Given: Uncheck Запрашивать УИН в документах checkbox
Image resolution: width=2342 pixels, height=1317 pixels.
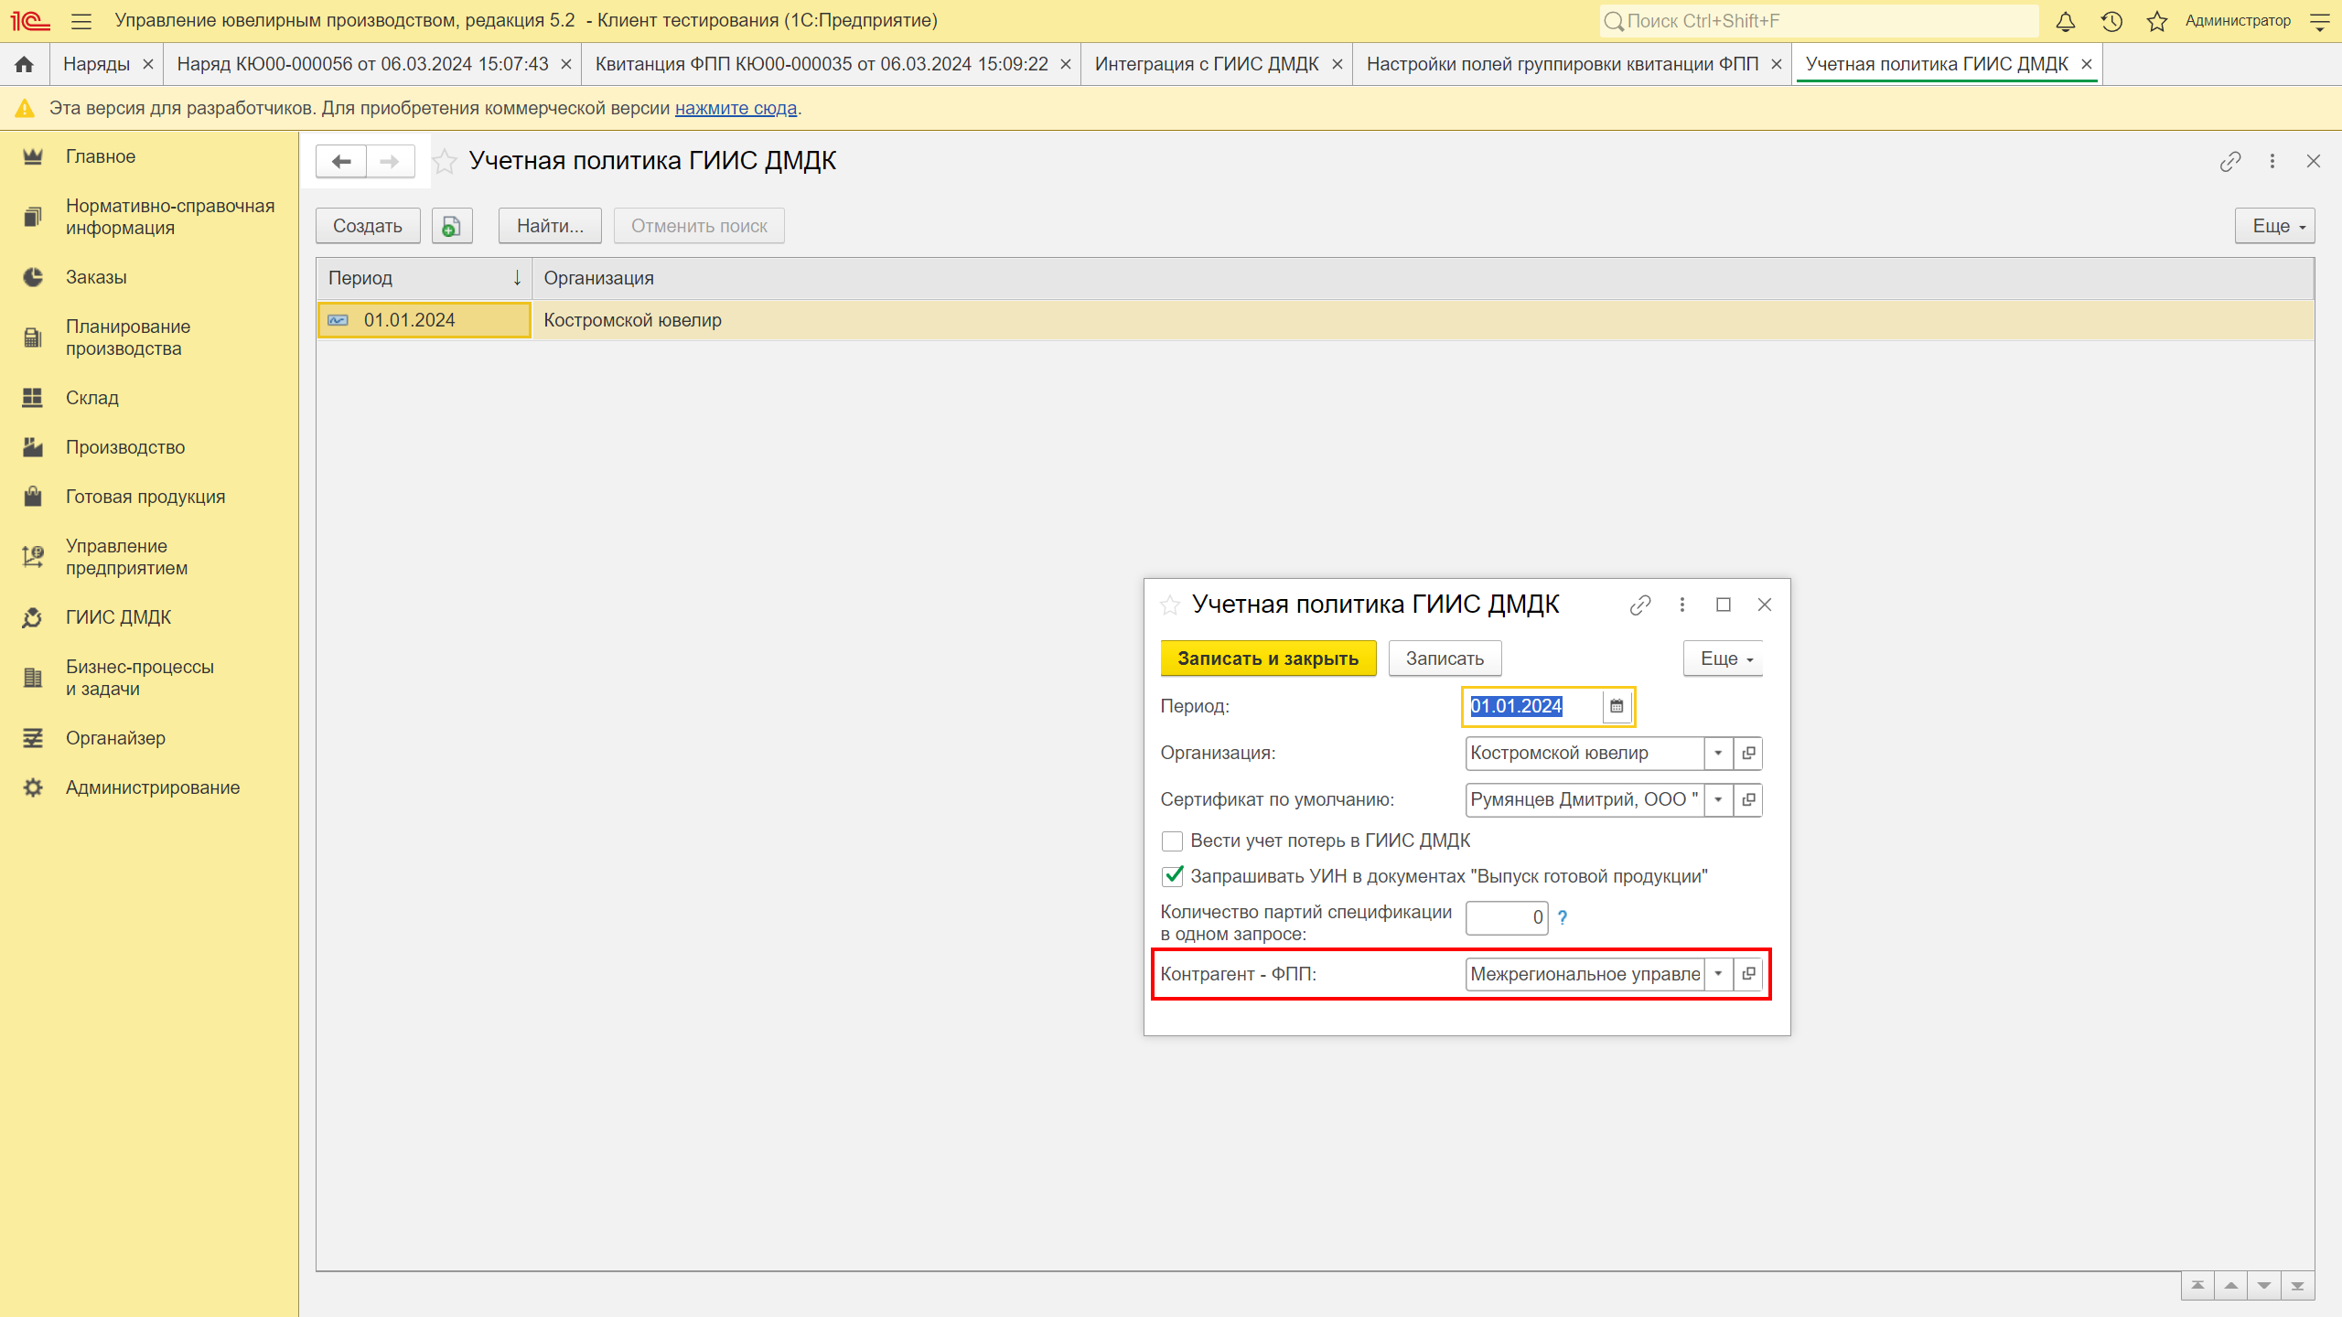Looking at the screenshot, I should [x=1172, y=876].
